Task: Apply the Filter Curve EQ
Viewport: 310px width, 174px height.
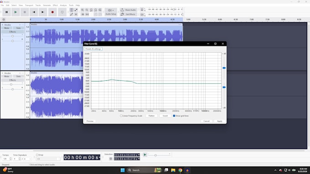Action: [219, 121]
